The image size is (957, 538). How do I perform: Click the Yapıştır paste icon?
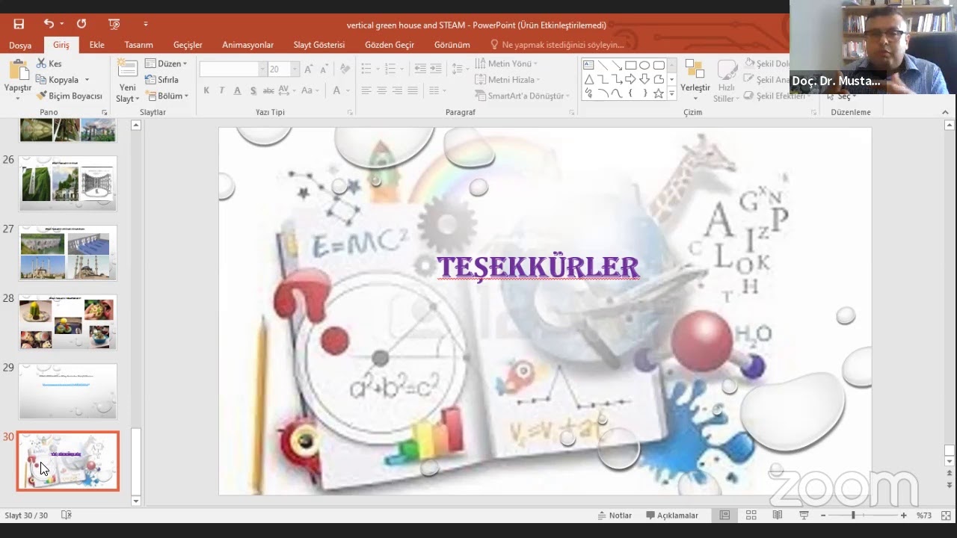18,69
